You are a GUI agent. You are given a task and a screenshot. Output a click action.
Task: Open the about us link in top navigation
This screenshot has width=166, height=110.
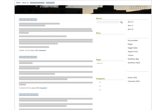25,3
